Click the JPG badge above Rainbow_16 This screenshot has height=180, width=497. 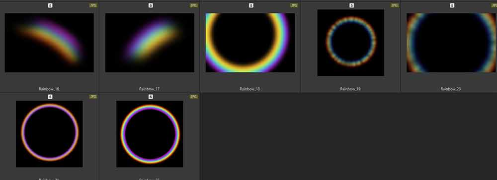click(x=93, y=5)
